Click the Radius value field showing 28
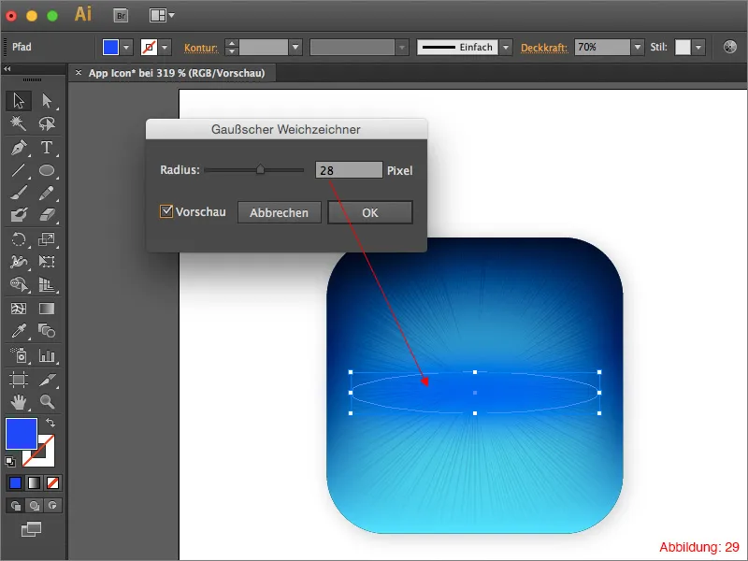Screen dimensions: 748x561 tap(349, 170)
